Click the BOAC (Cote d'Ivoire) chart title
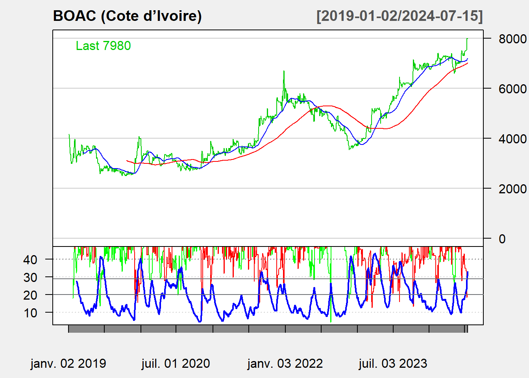This screenshot has width=529, height=378. [x=127, y=16]
